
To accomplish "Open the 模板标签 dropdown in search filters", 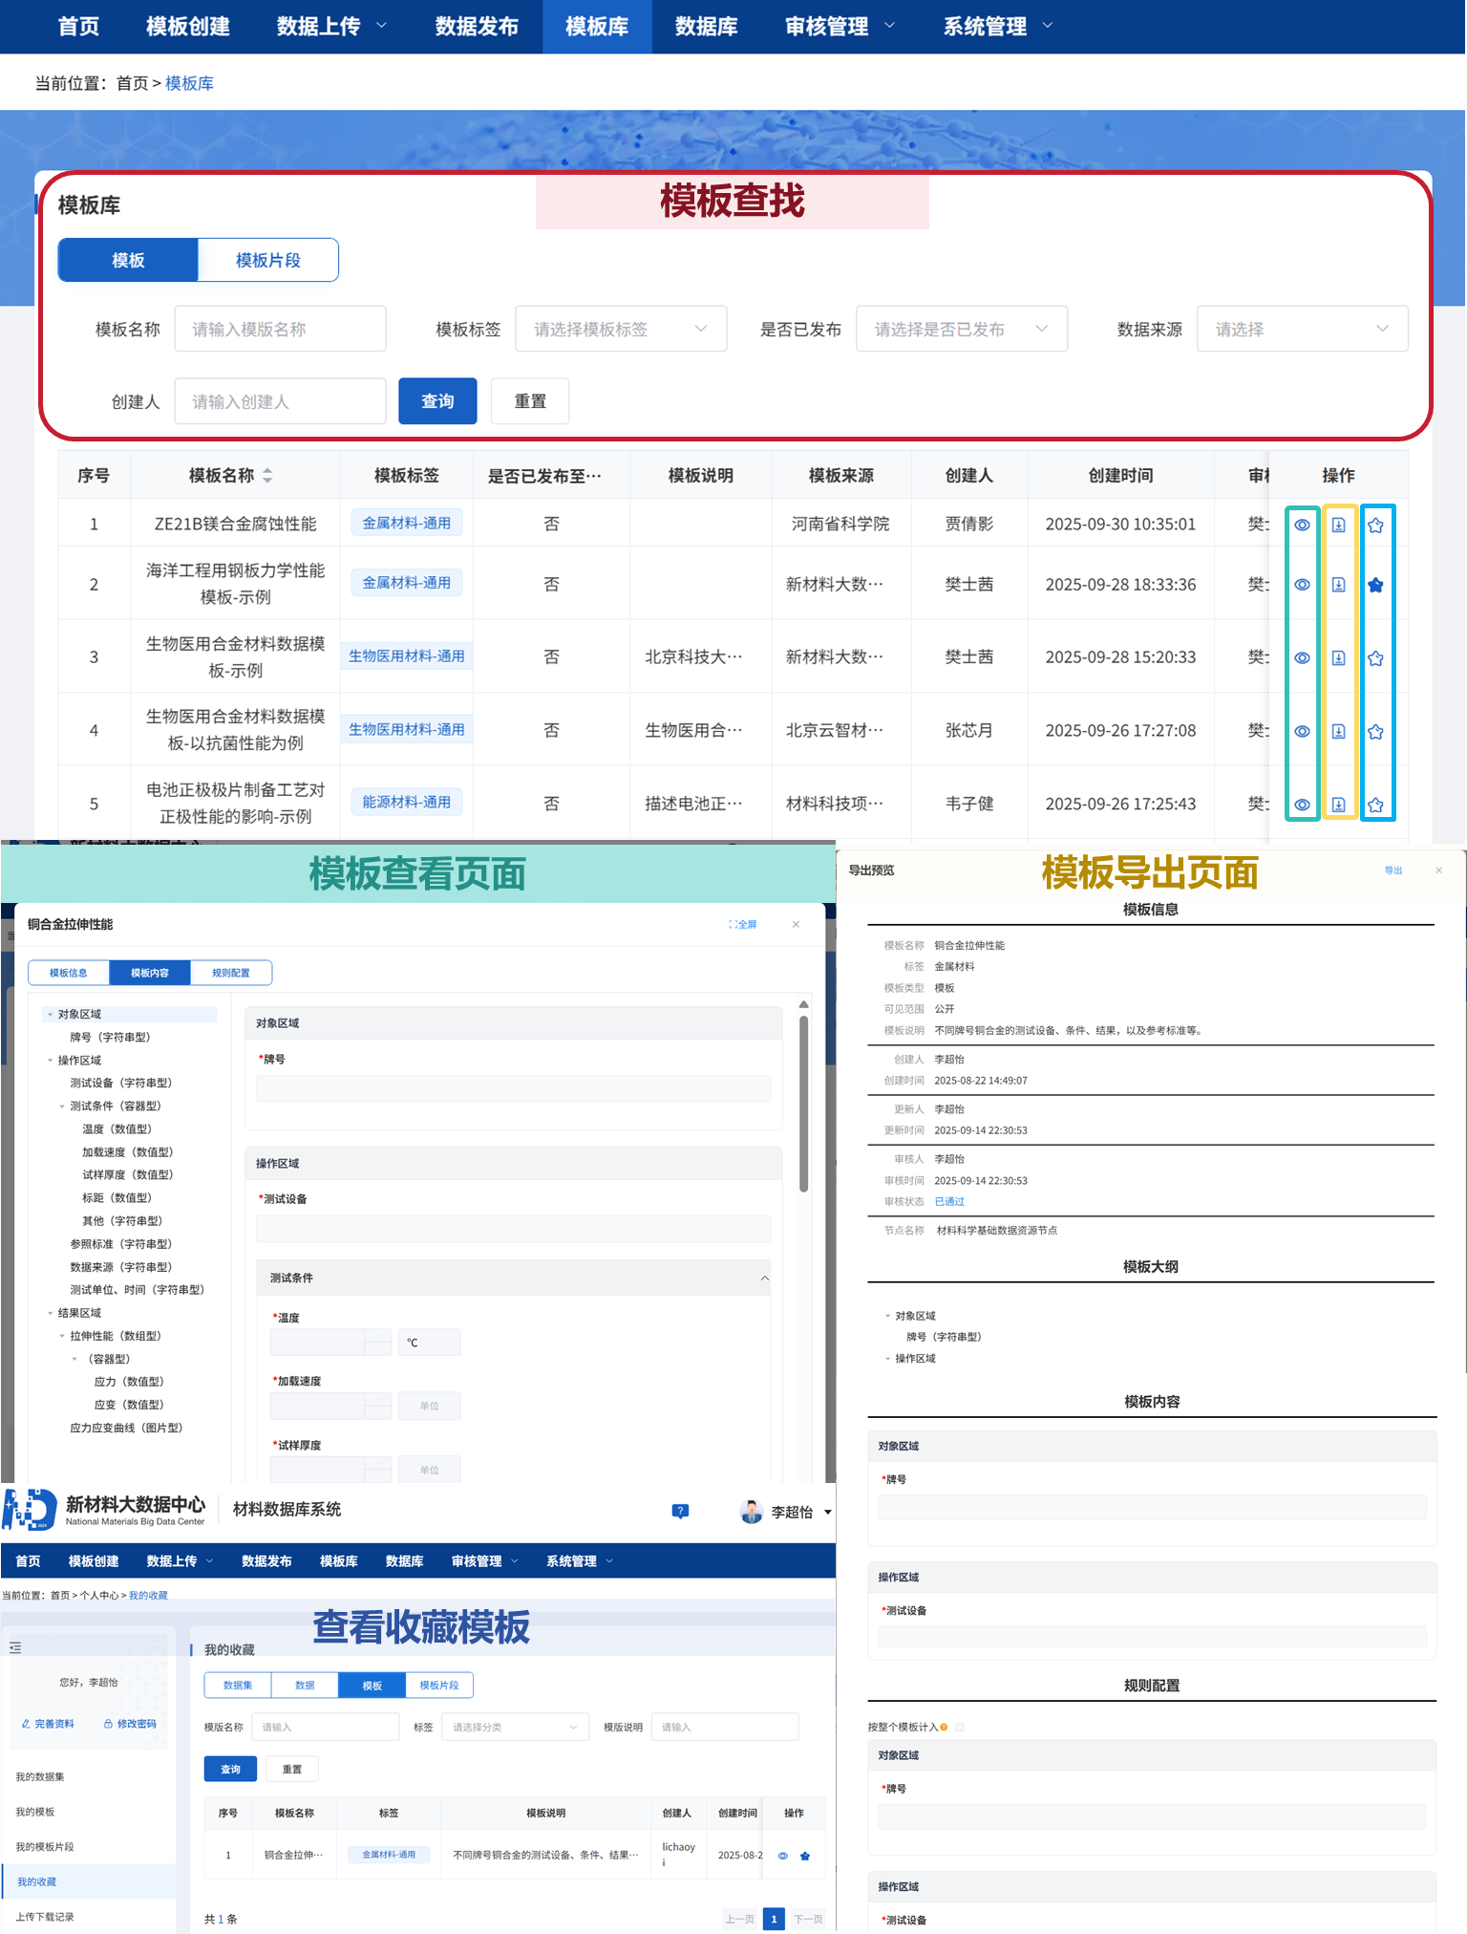I will (x=621, y=329).
